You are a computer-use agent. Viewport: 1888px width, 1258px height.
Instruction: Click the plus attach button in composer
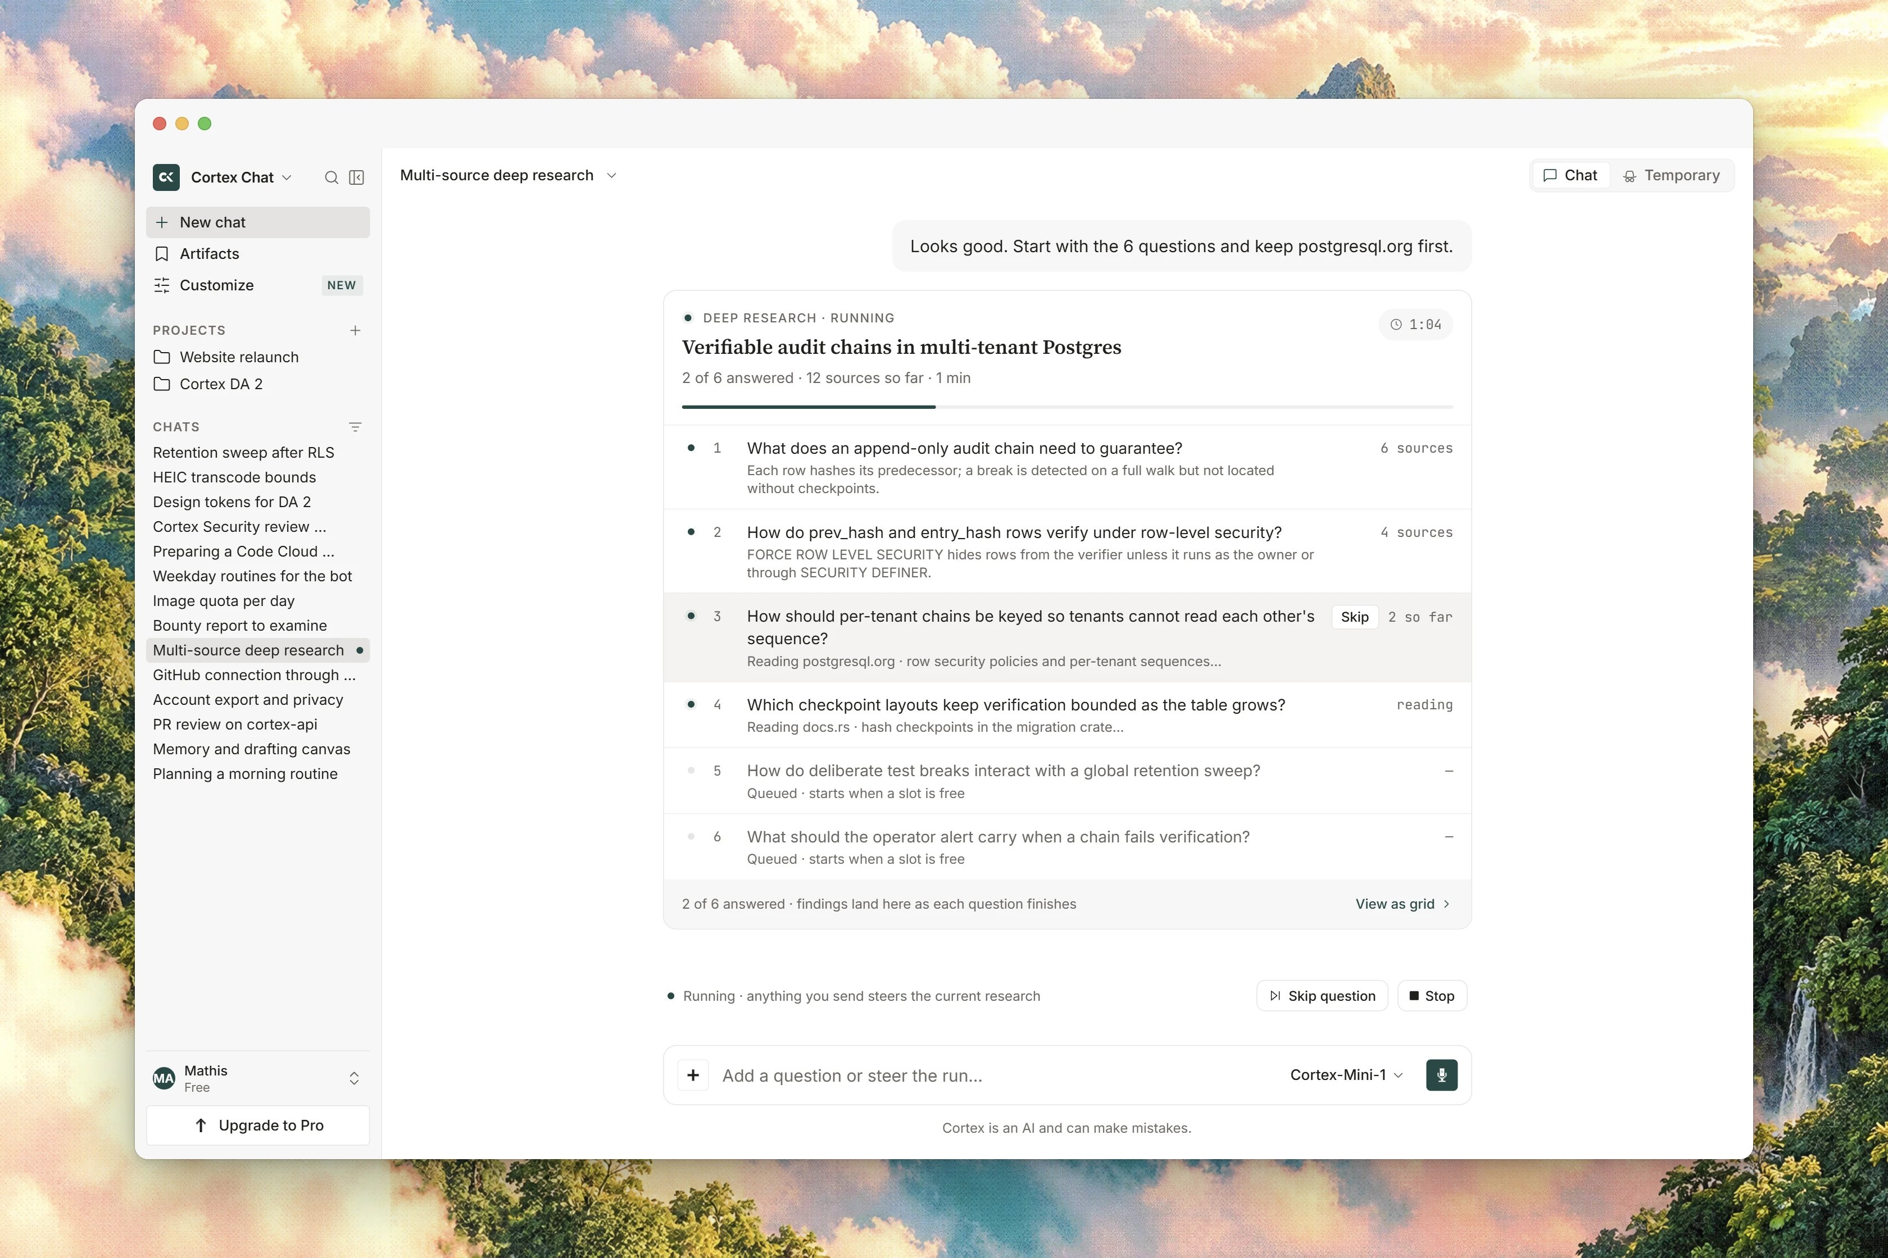693,1075
